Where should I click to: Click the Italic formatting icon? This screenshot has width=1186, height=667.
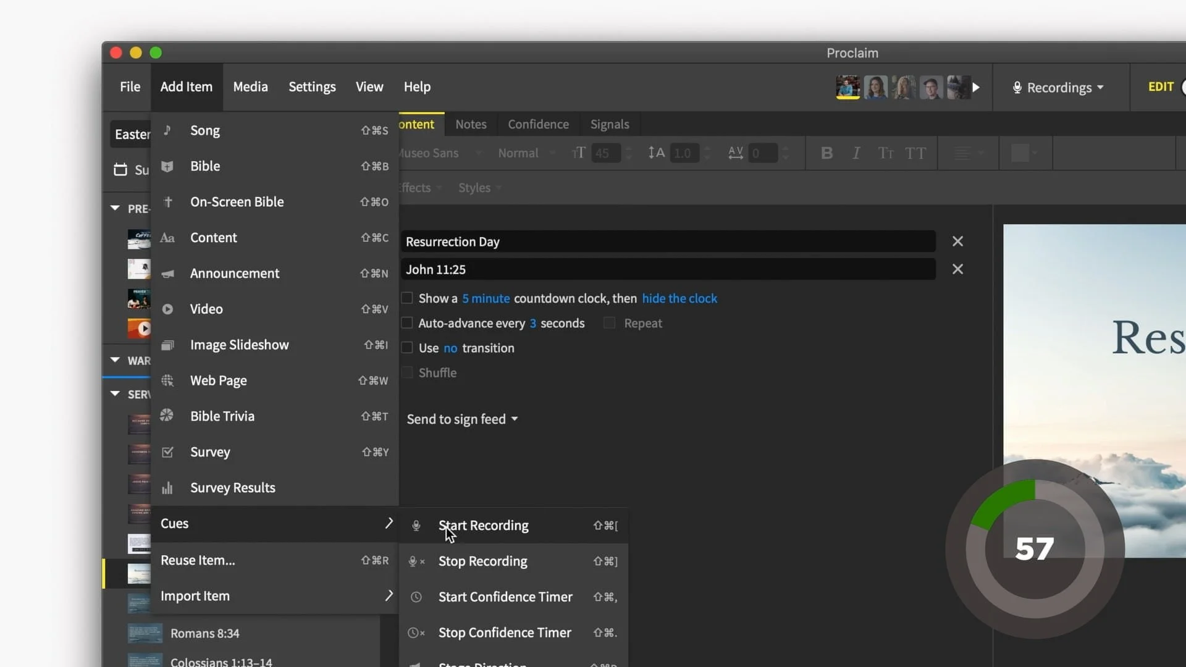(856, 153)
